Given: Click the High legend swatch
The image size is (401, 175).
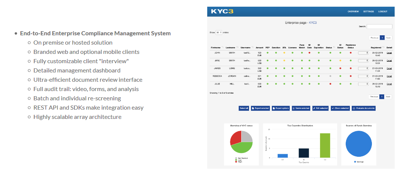Looking at the screenshot, I should pyautogui.click(x=236, y=162).
